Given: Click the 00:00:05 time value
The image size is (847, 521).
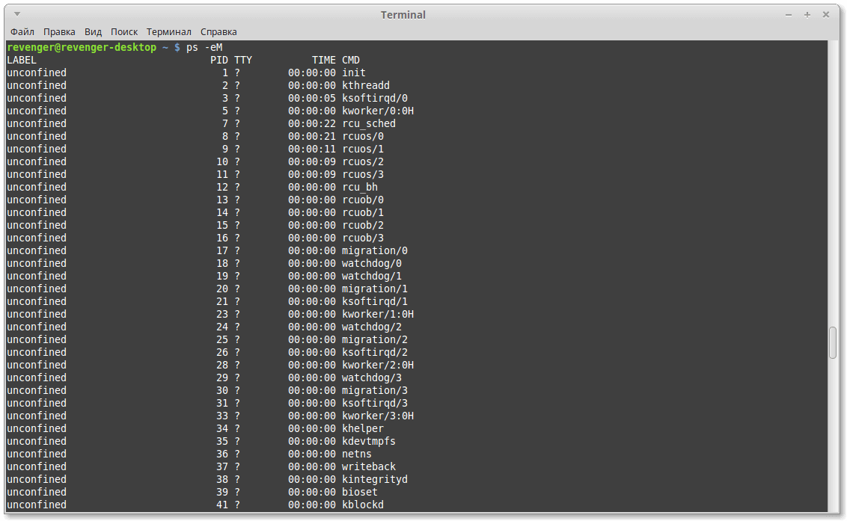Looking at the screenshot, I should pos(312,98).
